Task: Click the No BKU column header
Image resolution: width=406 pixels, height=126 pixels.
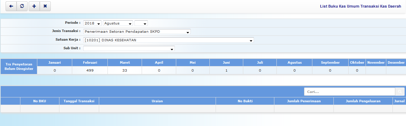Action: tap(40, 101)
